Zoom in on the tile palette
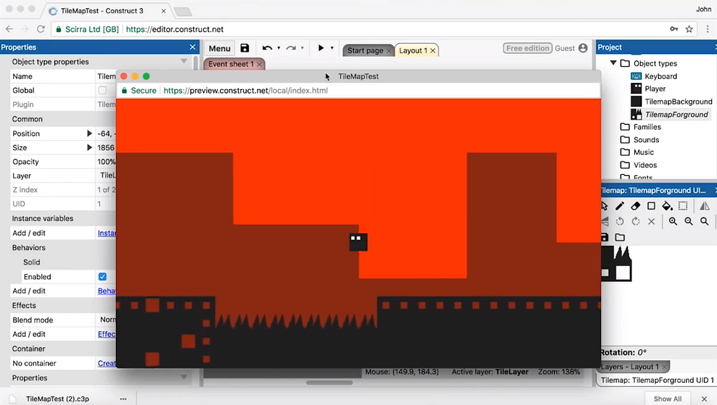Viewport: 717px width, 405px height. (x=673, y=221)
